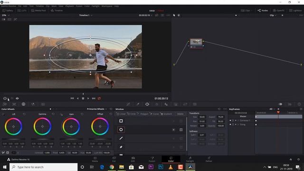Click the Gamma master wheel slider
The height and width of the screenshot is (171, 304).
[42, 139]
